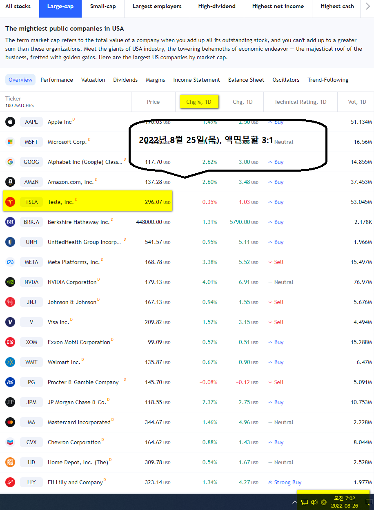Open the Eli Lilly and Company link
This screenshot has width=374, height=510.
75,482
